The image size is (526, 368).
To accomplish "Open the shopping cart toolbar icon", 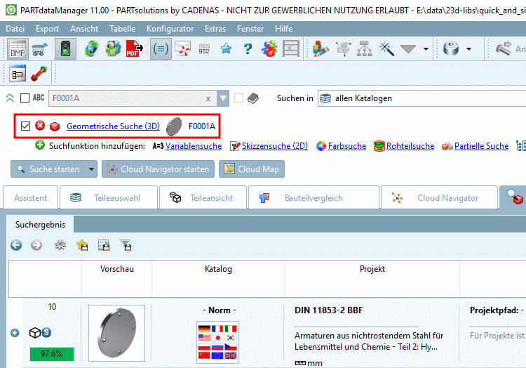I will (x=39, y=49).
